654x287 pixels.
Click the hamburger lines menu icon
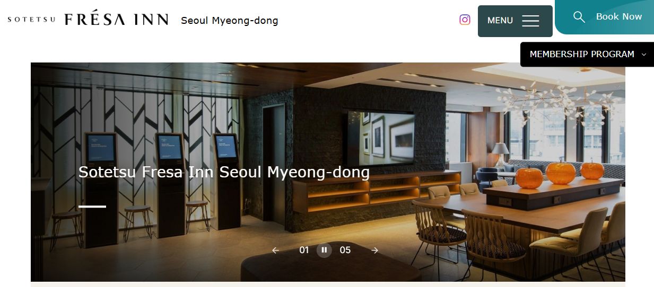pos(530,21)
